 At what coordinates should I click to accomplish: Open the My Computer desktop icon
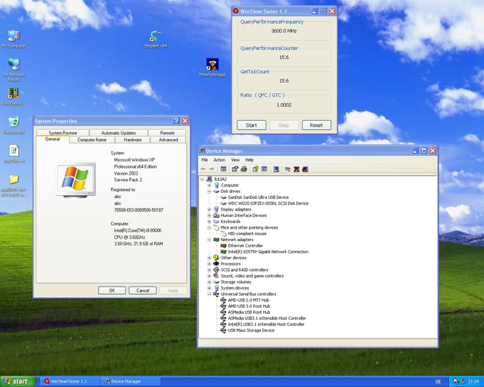(x=14, y=39)
